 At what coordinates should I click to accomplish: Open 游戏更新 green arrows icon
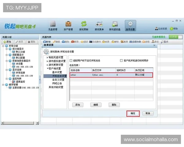click(84, 26)
